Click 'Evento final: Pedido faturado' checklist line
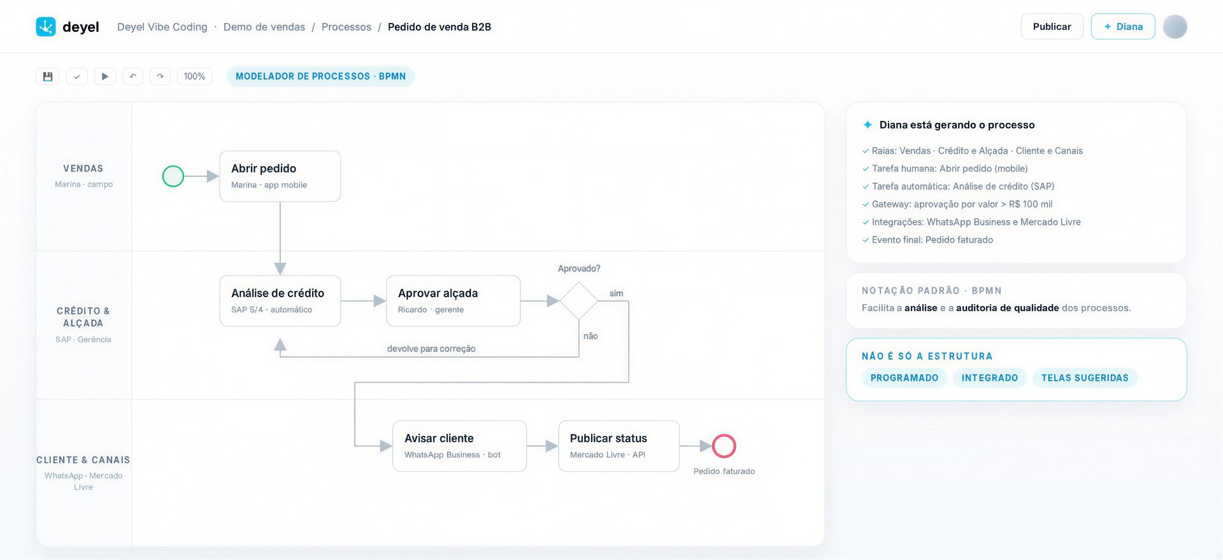The width and height of the screenshot is (1223, 560). [x=927, y=240]
